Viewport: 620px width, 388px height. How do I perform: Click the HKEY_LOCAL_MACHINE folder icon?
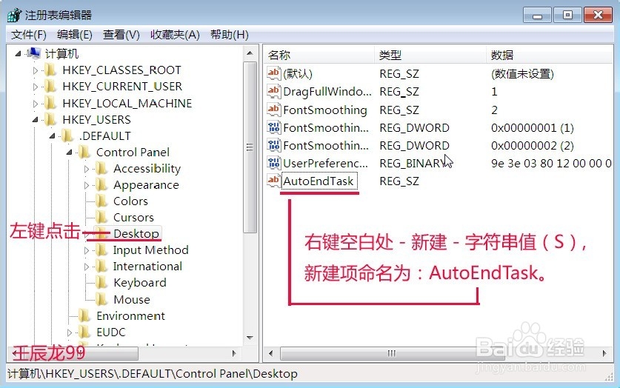point(50,103)
